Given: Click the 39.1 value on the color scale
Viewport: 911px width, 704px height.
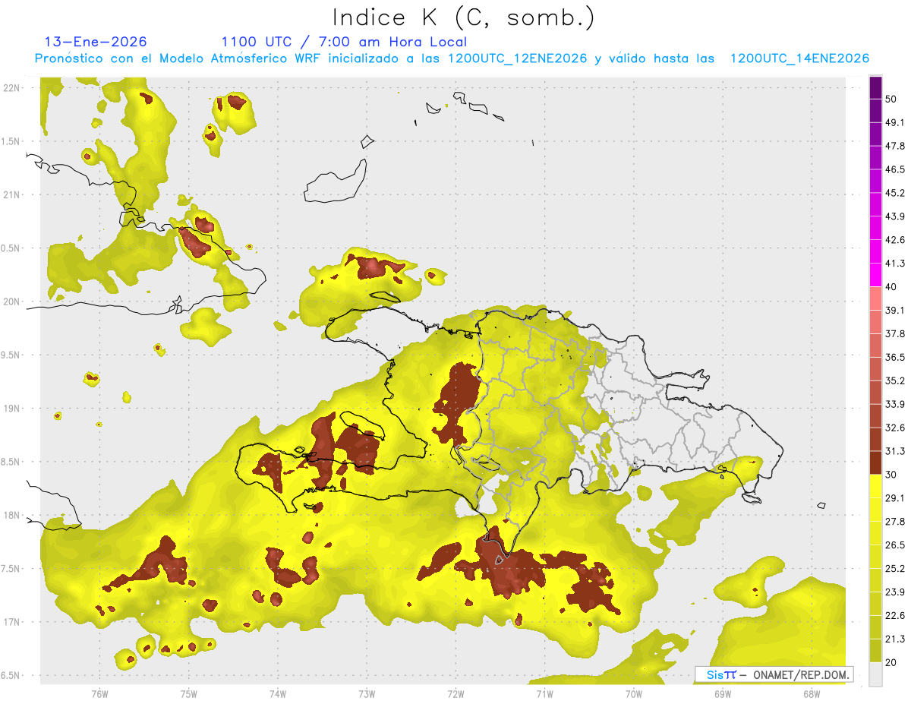Looking at the screenshot, I should tap(895, 311).
